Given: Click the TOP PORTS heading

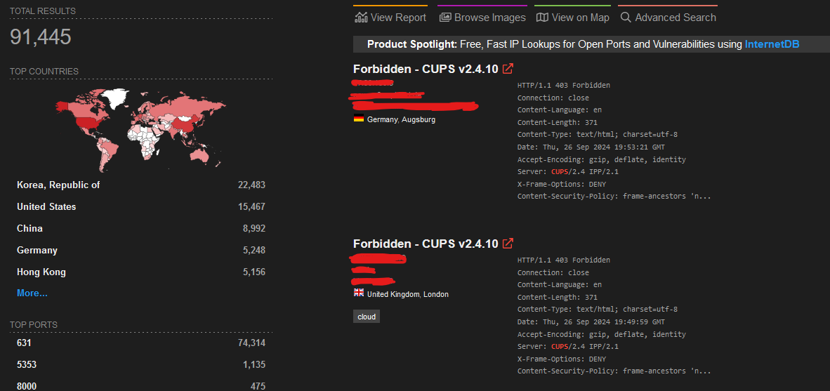Looking at the screenshot, I should (x=33, y=325).
